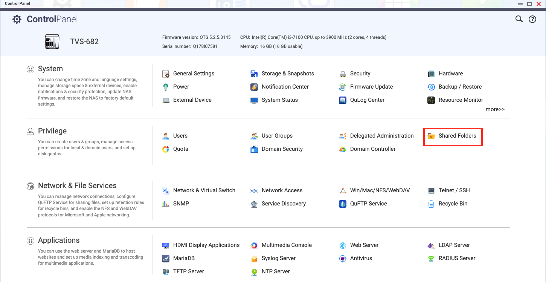
Task: Open the Service Discovery icon
Action: pos(254,204)
